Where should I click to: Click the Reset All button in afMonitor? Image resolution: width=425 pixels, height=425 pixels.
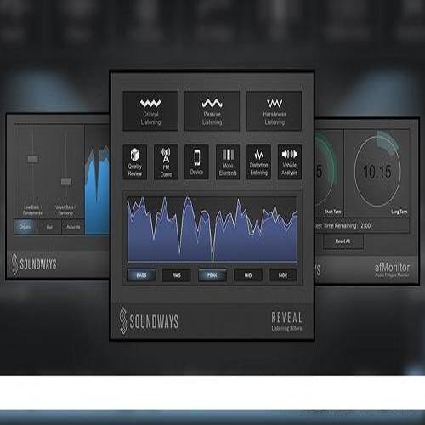(343, 241)
